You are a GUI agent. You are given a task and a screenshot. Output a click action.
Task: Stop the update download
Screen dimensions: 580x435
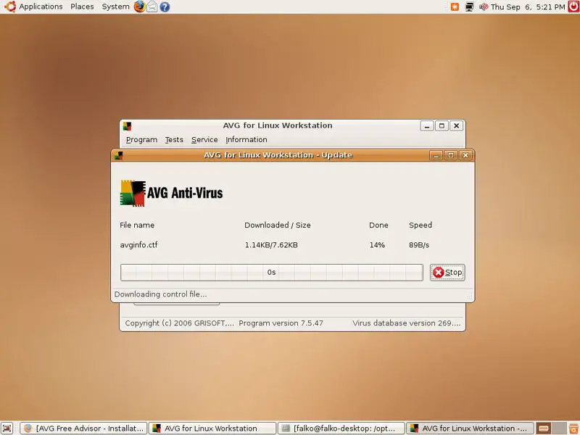pyautogui.click(x=447, y=273)
